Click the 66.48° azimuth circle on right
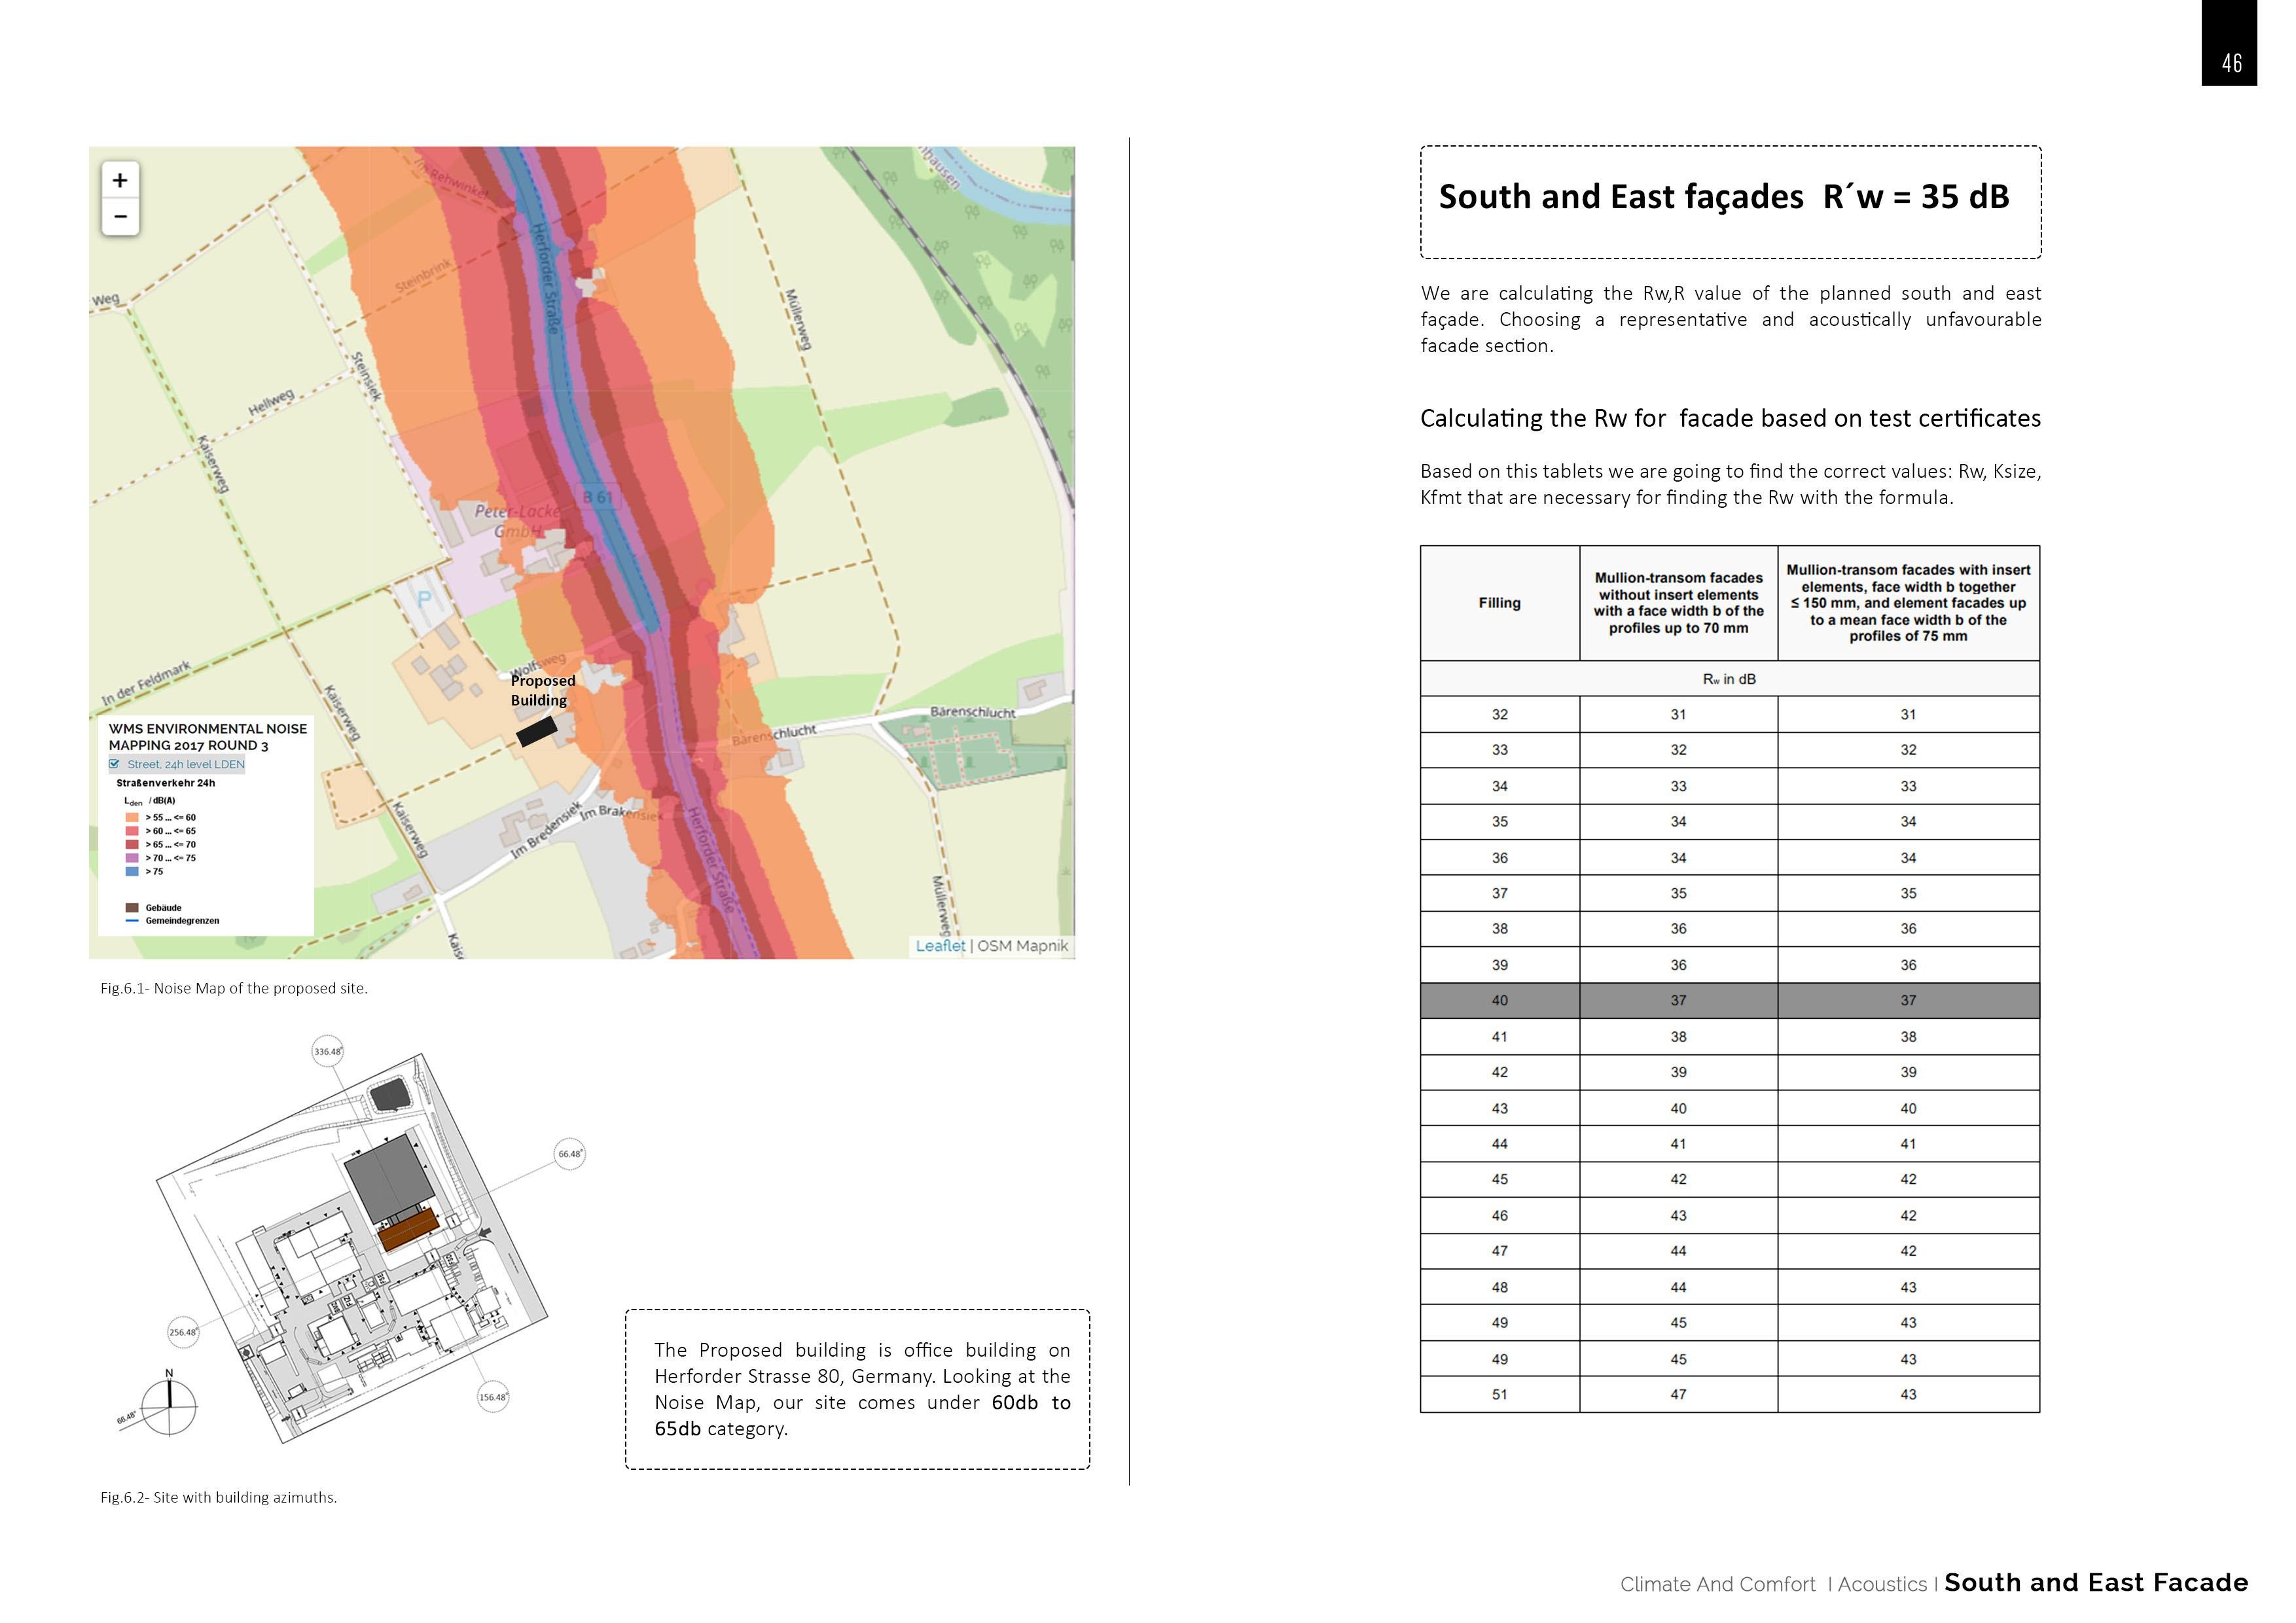This screenshot has height=1623, width=2296. click(x=570, y=1154)
